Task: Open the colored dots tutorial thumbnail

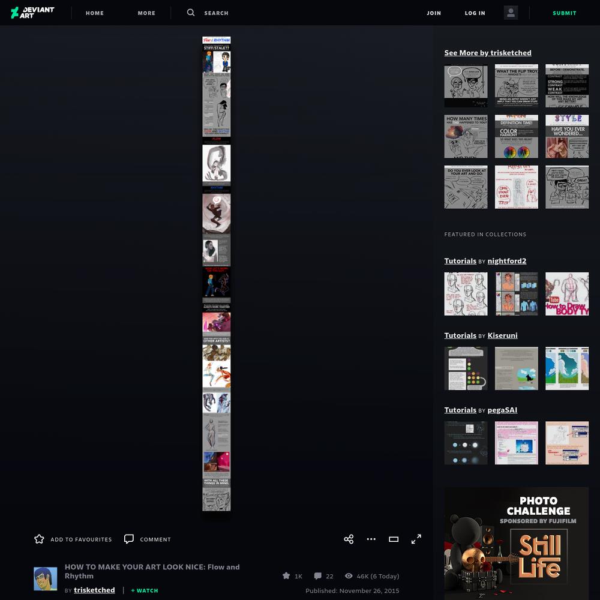Action: click(466, 368)
